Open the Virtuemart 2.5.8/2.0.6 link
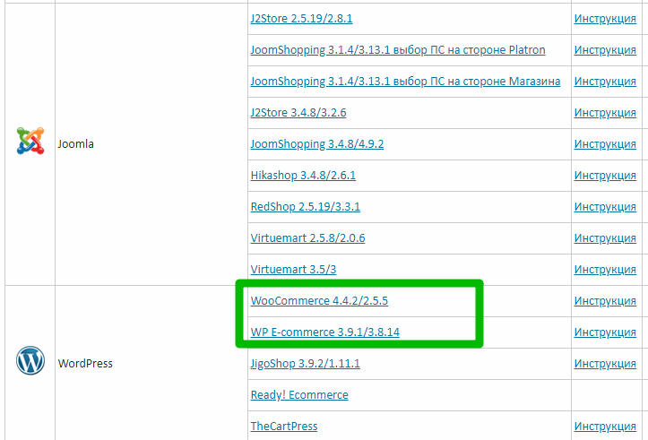Image resolution: width=648 pixels, height=440 pixels. coord(307,238)
